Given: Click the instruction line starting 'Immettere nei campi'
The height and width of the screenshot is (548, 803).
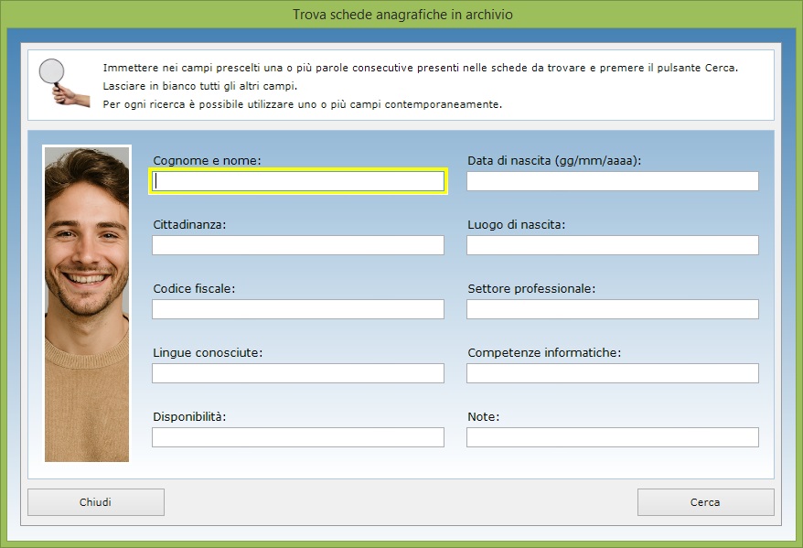Looking at the screenshot, I should 419,69.
